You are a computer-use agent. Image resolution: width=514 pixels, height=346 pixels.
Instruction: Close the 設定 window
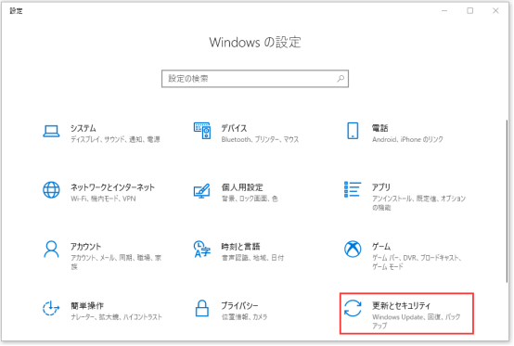tap(495, 11)
